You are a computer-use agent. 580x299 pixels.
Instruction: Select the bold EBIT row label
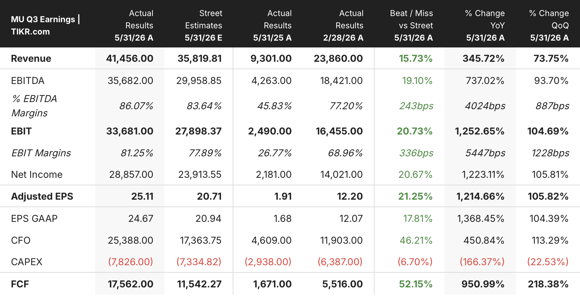click(x=21, y=131)
